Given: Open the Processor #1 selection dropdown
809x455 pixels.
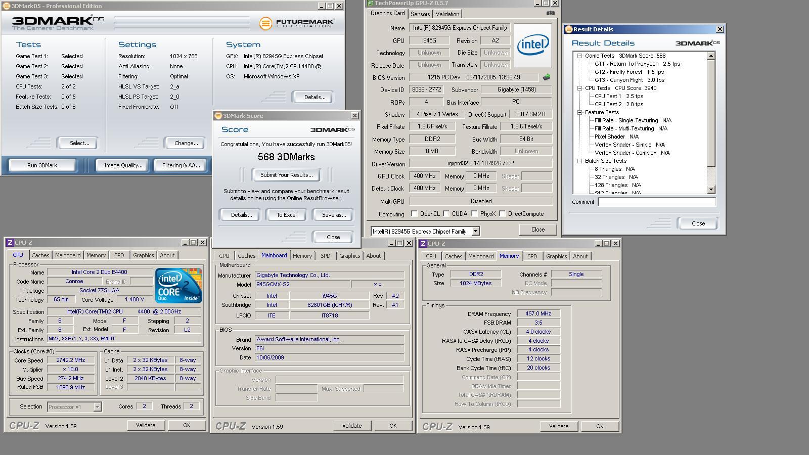Looking at the screenshot, I should (x=97, y=407).
